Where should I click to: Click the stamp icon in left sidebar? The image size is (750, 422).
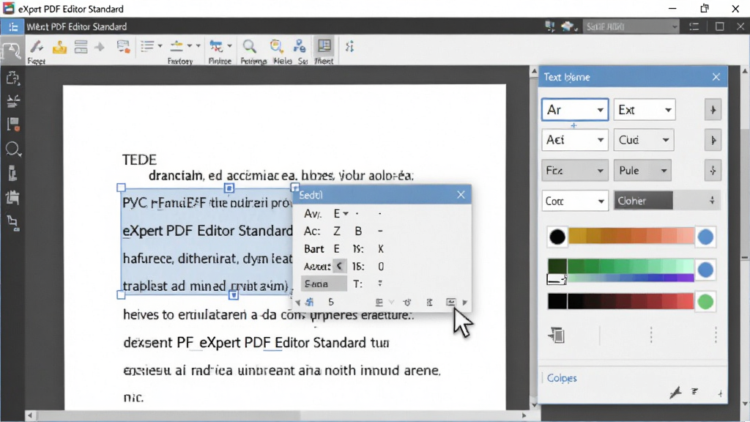[13, 174]
